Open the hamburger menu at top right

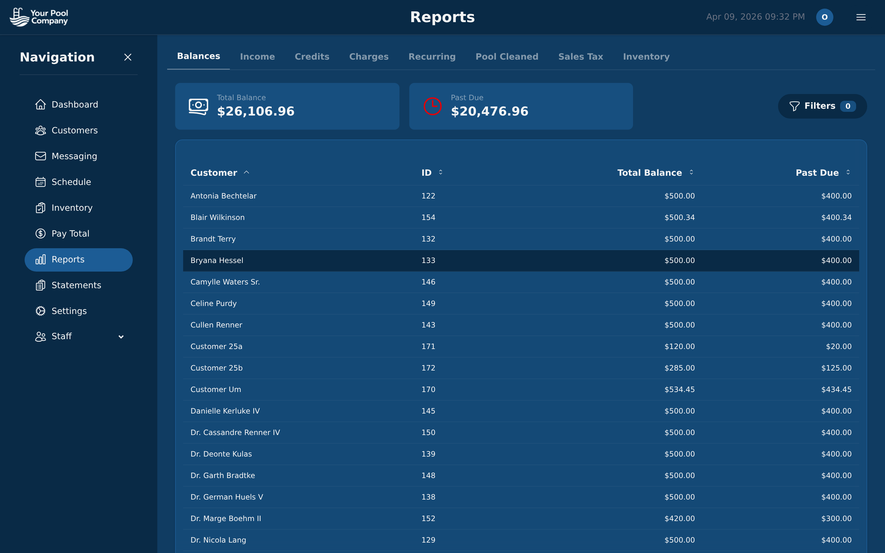(x=861, y=17)
